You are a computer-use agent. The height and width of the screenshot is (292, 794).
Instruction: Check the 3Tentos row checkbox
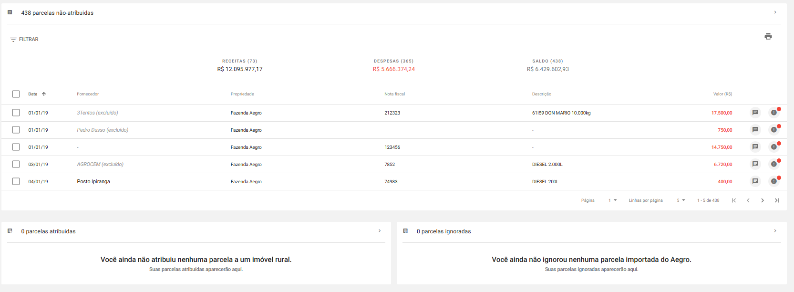[16, 113]
